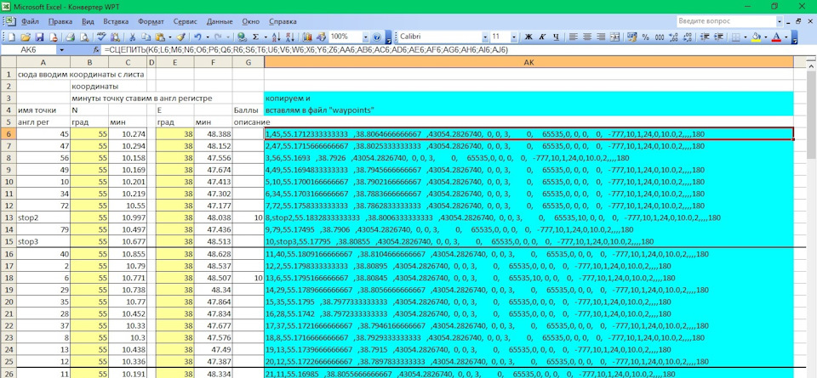Expand the AutoSum functions dropdown arrow

tap(266, 37)
